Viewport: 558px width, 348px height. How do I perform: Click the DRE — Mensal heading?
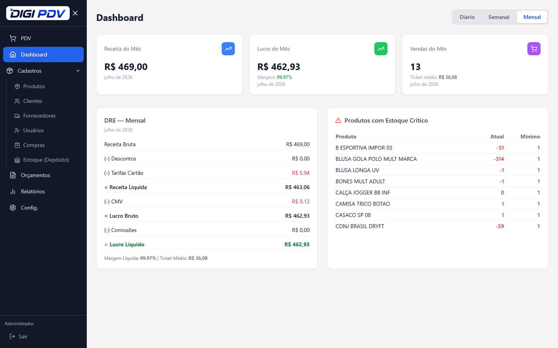pos(125,120)
